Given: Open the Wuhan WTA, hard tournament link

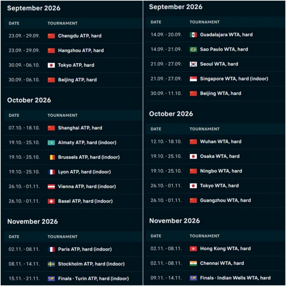Looking at the screenshot, I should click(x=221, y=141).
